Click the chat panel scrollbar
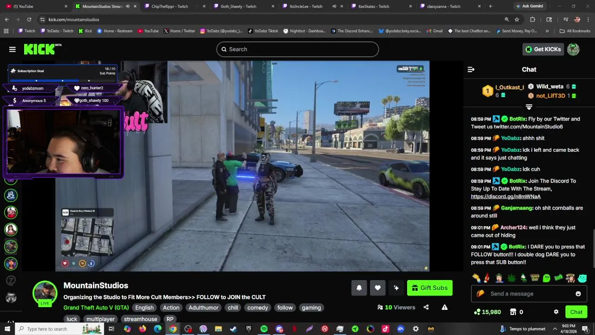Screen dimensions: 595x335 tap(593, 249)
